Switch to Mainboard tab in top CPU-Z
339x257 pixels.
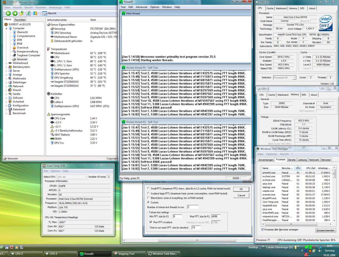pos(281,8)
